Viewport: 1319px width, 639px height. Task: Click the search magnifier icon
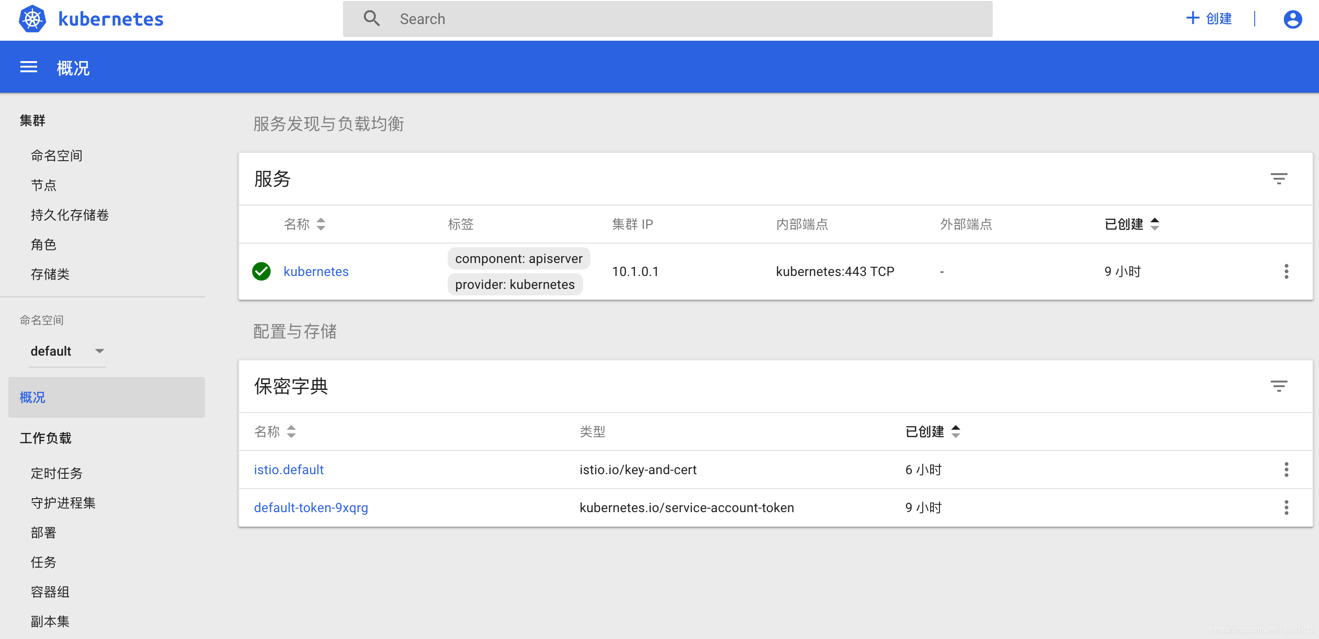click(372, 19)
